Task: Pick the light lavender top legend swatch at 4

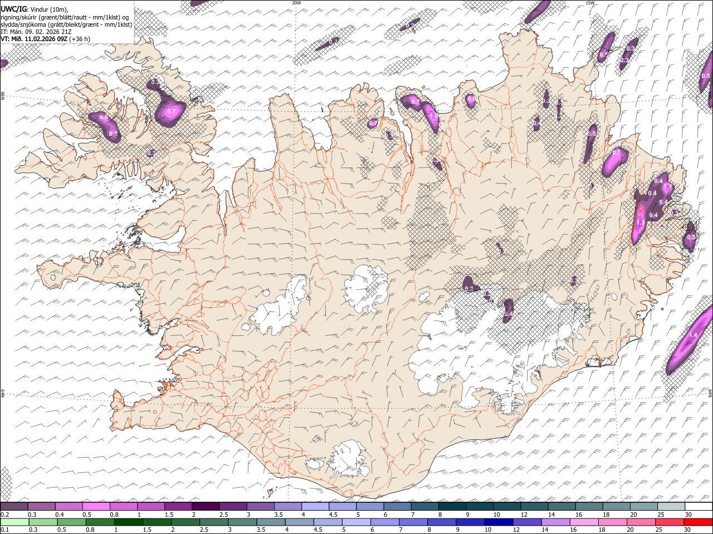Action: click(315, 506)
